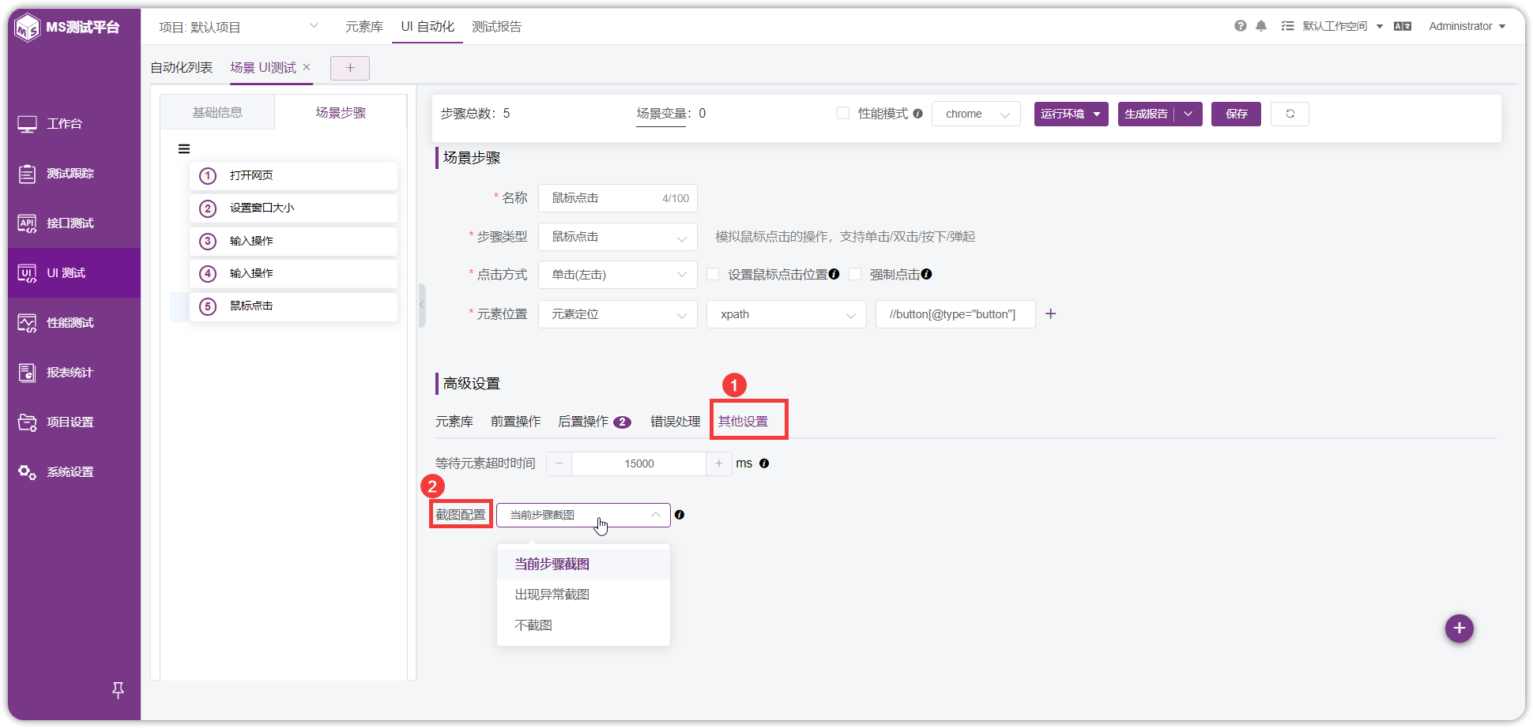The width and height of the screenshot is (1533, 728).
Task: Open the help question mark icon
Action: click(1241, 26)
